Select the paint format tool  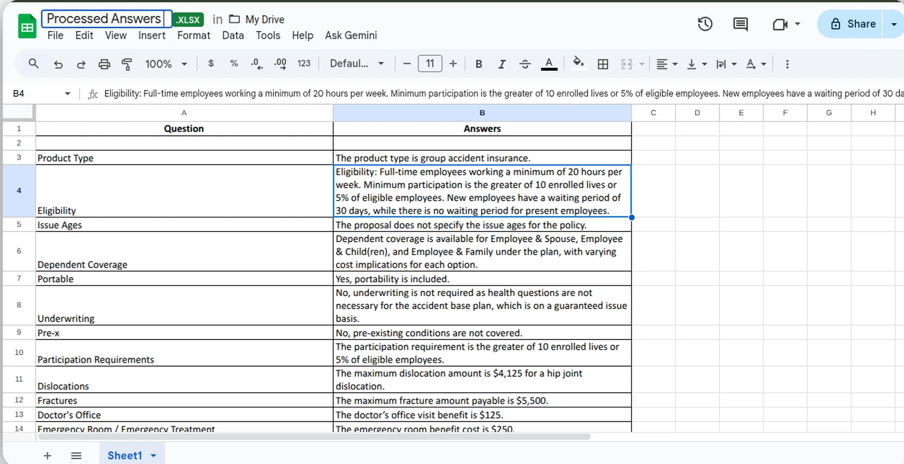[127, 64]
